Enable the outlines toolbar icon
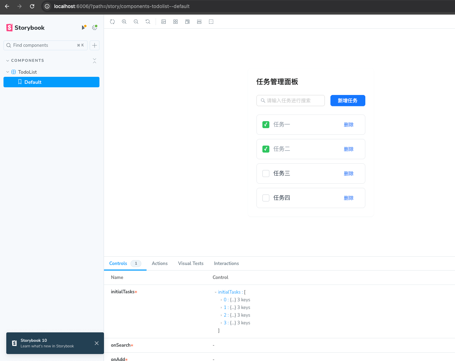 [x=211, y=22]
